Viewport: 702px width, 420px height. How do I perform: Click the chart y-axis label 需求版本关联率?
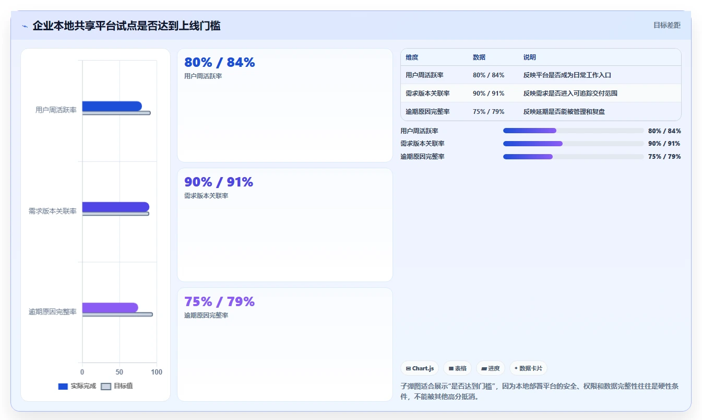(53, 212)
